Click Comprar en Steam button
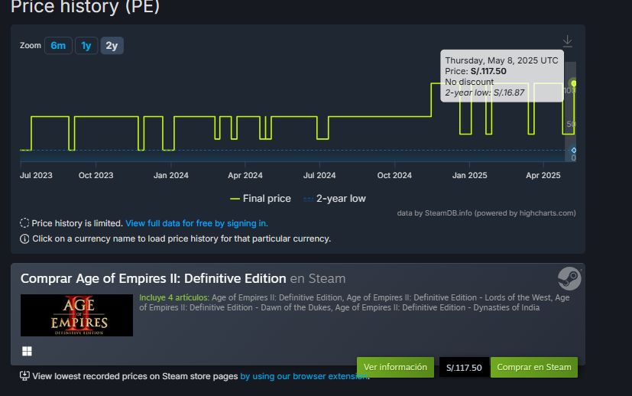Screen dimensions: 632x396 533,367
